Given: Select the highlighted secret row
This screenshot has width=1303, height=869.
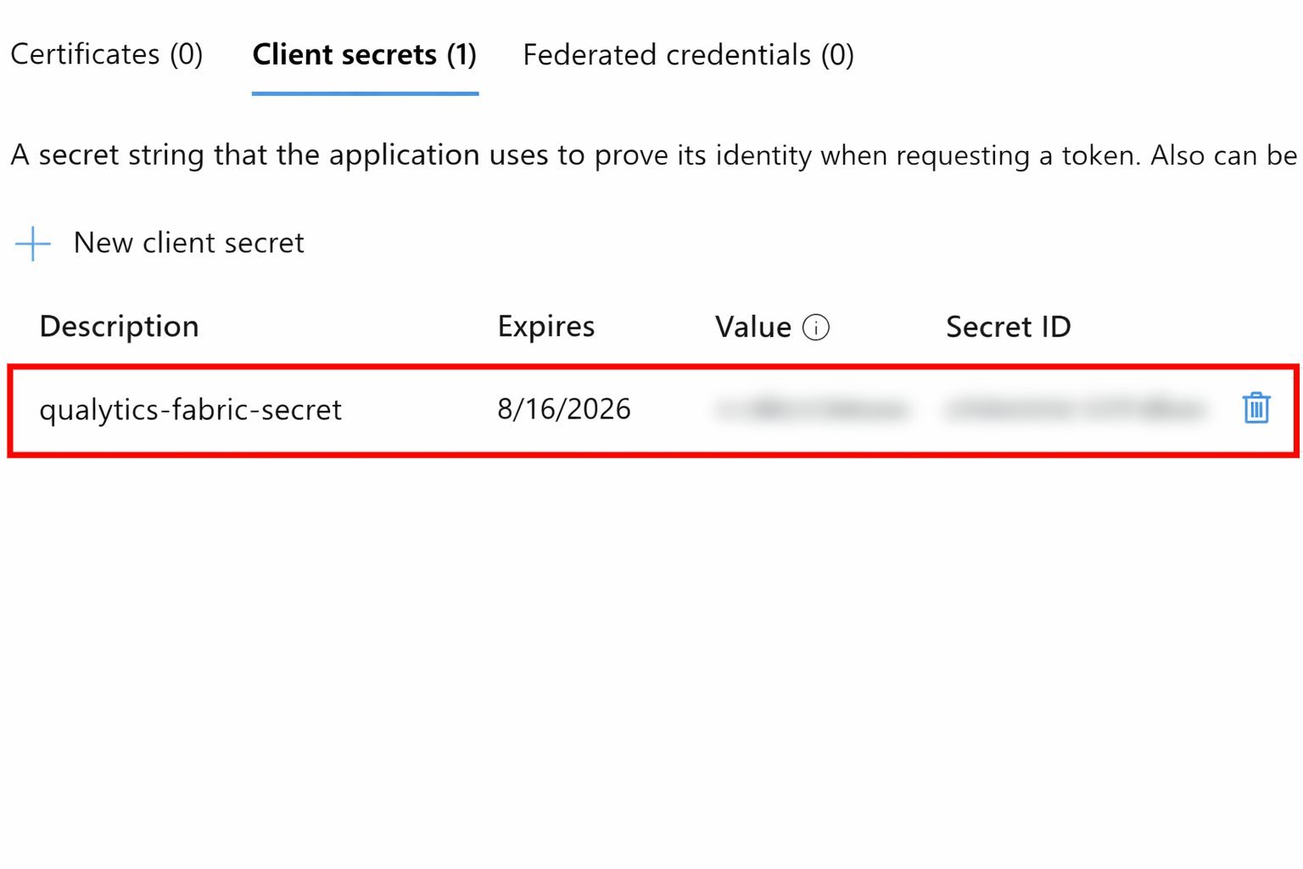Looking at the screenshot, I should (x=594, y=410).
